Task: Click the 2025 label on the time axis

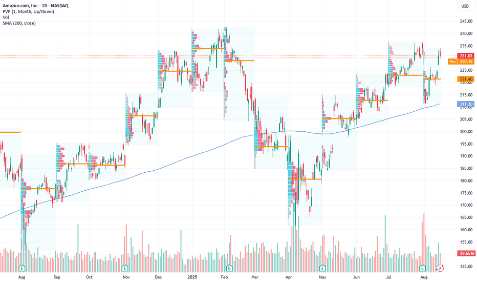Action: (x=192, y=277)
